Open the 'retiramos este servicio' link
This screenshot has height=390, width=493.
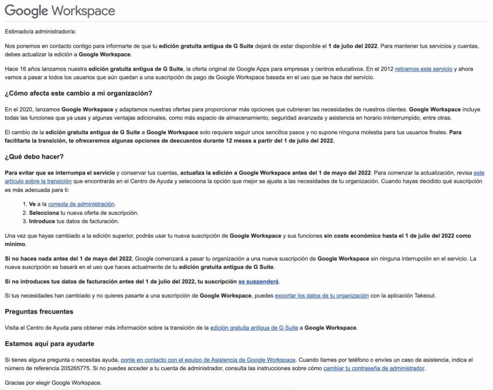tap(424, 69)
